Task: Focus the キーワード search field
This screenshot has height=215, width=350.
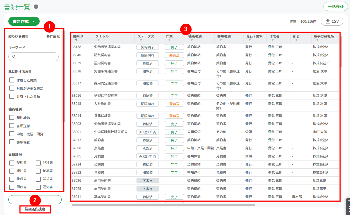Action: click(33, 57)
